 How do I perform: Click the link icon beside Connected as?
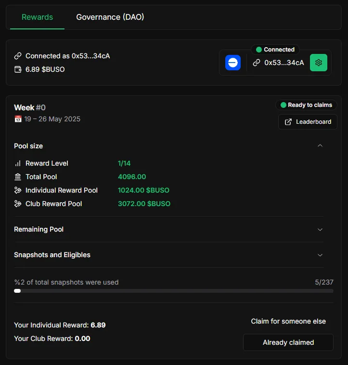point(18,56)
